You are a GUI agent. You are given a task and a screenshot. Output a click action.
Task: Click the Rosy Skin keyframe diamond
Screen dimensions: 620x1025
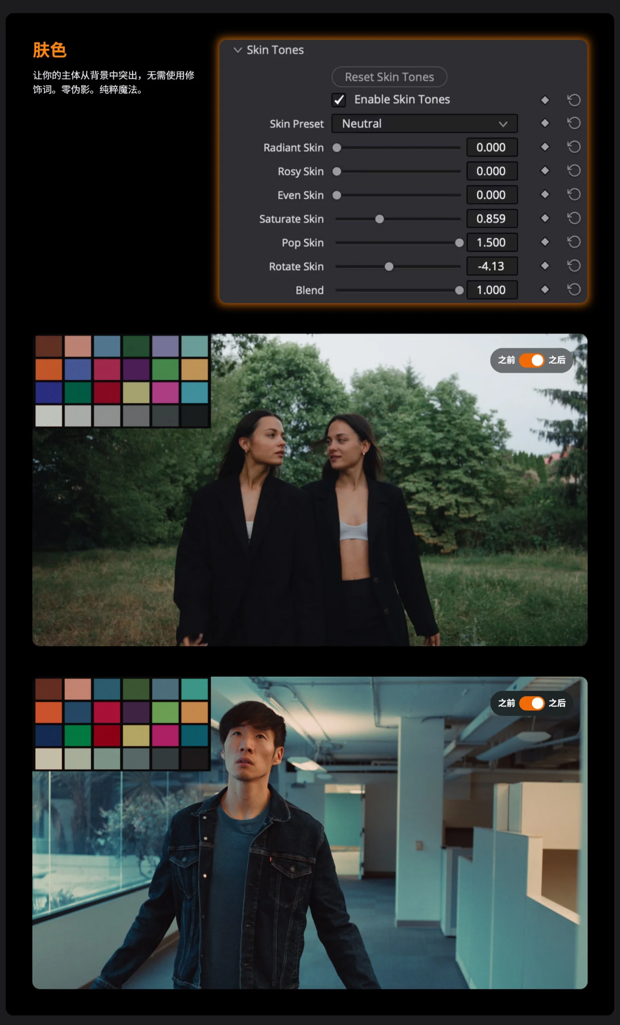(x=545, y=171)
